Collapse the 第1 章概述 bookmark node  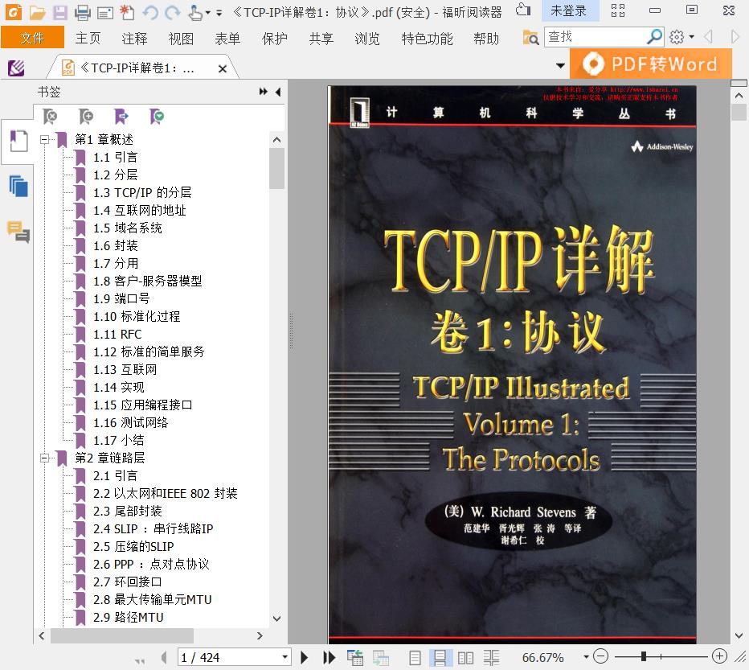click(x=44, y=140)
